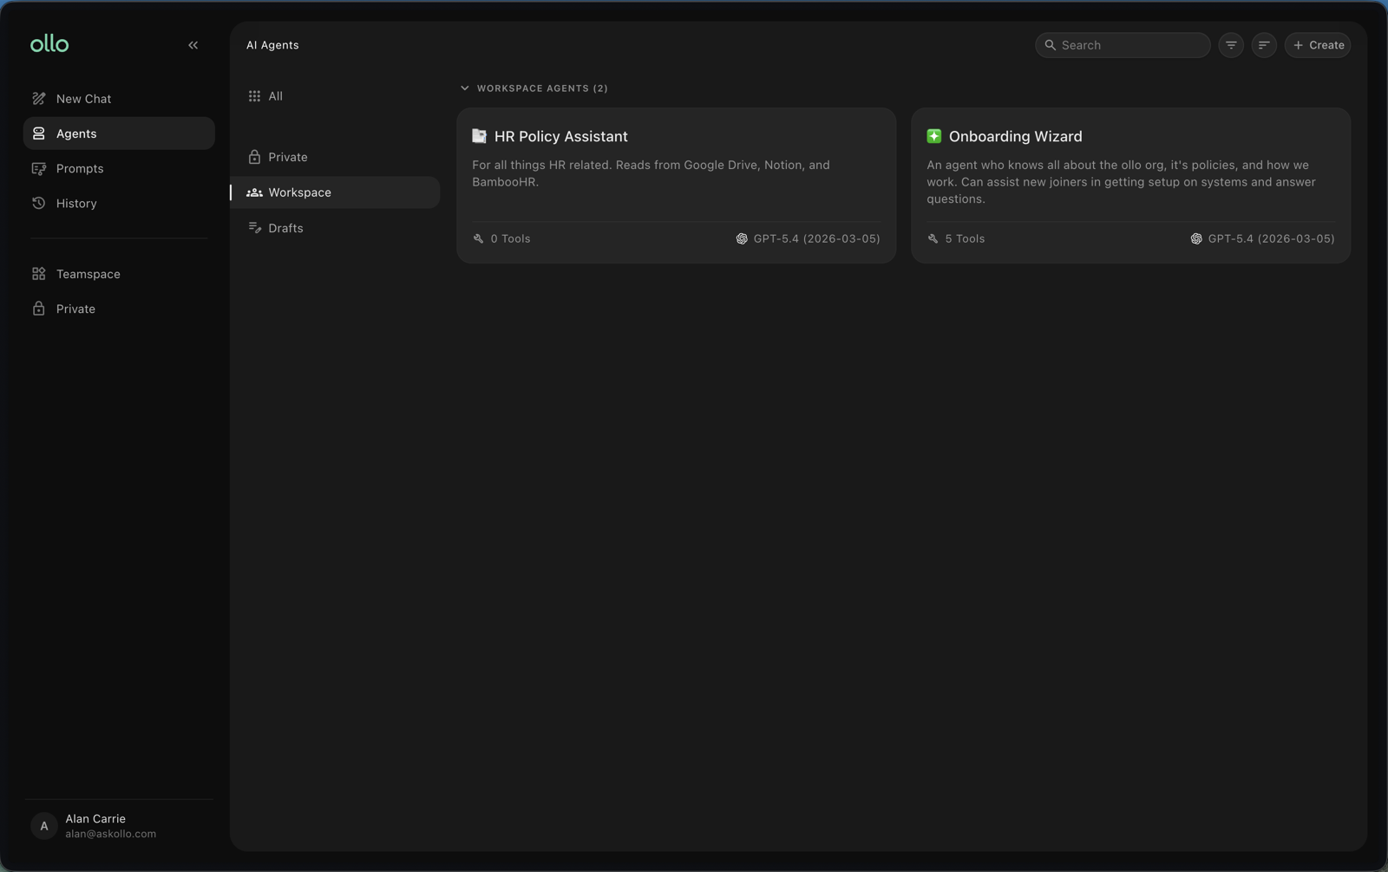Open the sort icon beside Create

[1264, 45]
